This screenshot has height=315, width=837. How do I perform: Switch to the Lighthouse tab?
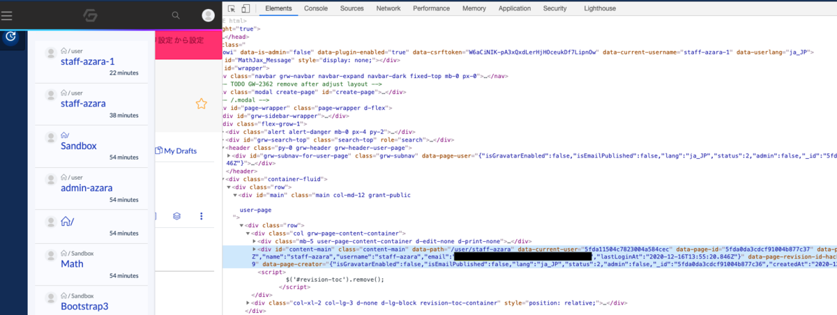tap(599, 8)
